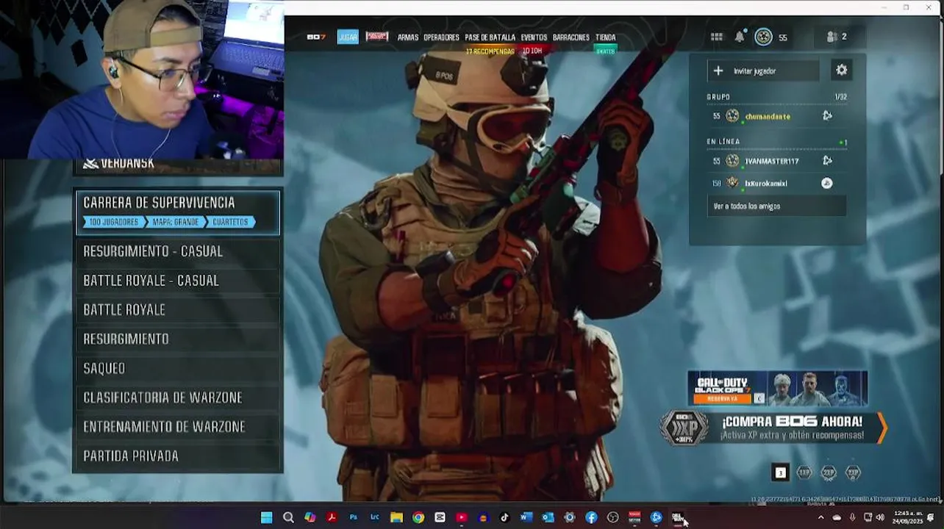The image size is (944, 529).
Task: Open the volume control in system tray
Action: (x=880, y=517)
